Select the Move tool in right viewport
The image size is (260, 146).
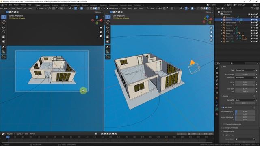coord(108,27)
